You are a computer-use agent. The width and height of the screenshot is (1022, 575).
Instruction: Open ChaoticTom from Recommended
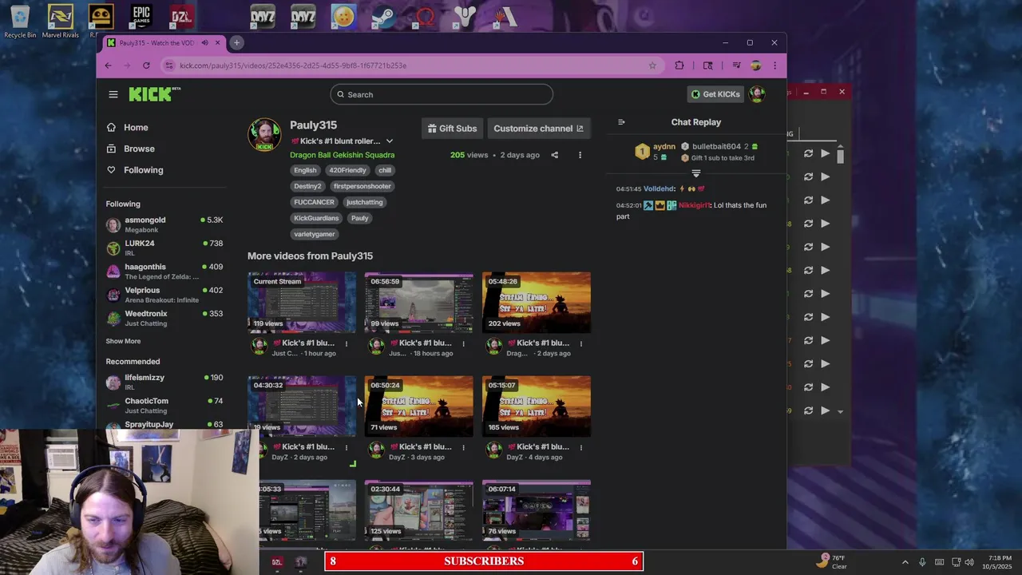pos(164,406)
